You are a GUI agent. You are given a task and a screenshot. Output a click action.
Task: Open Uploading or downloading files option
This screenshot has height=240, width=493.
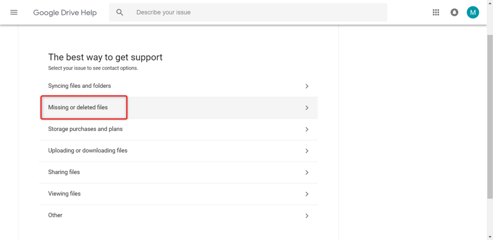click(88, 151)
